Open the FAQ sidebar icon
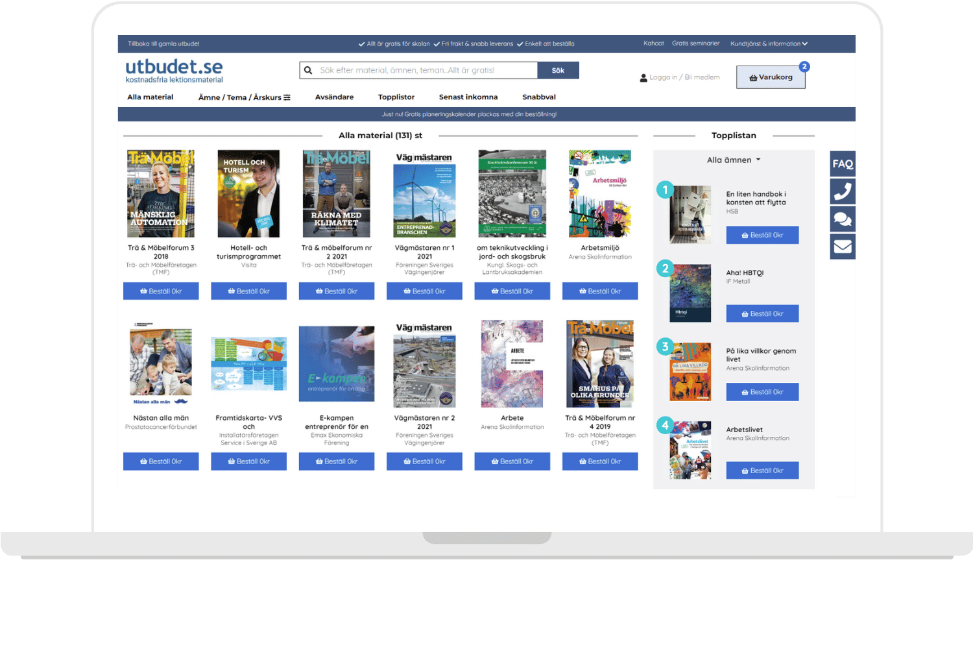 843,164
